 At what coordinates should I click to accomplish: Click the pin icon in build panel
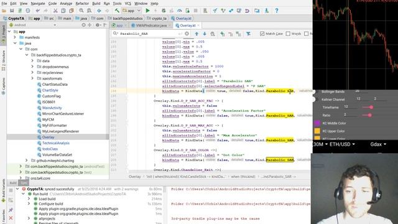point(11,210)
